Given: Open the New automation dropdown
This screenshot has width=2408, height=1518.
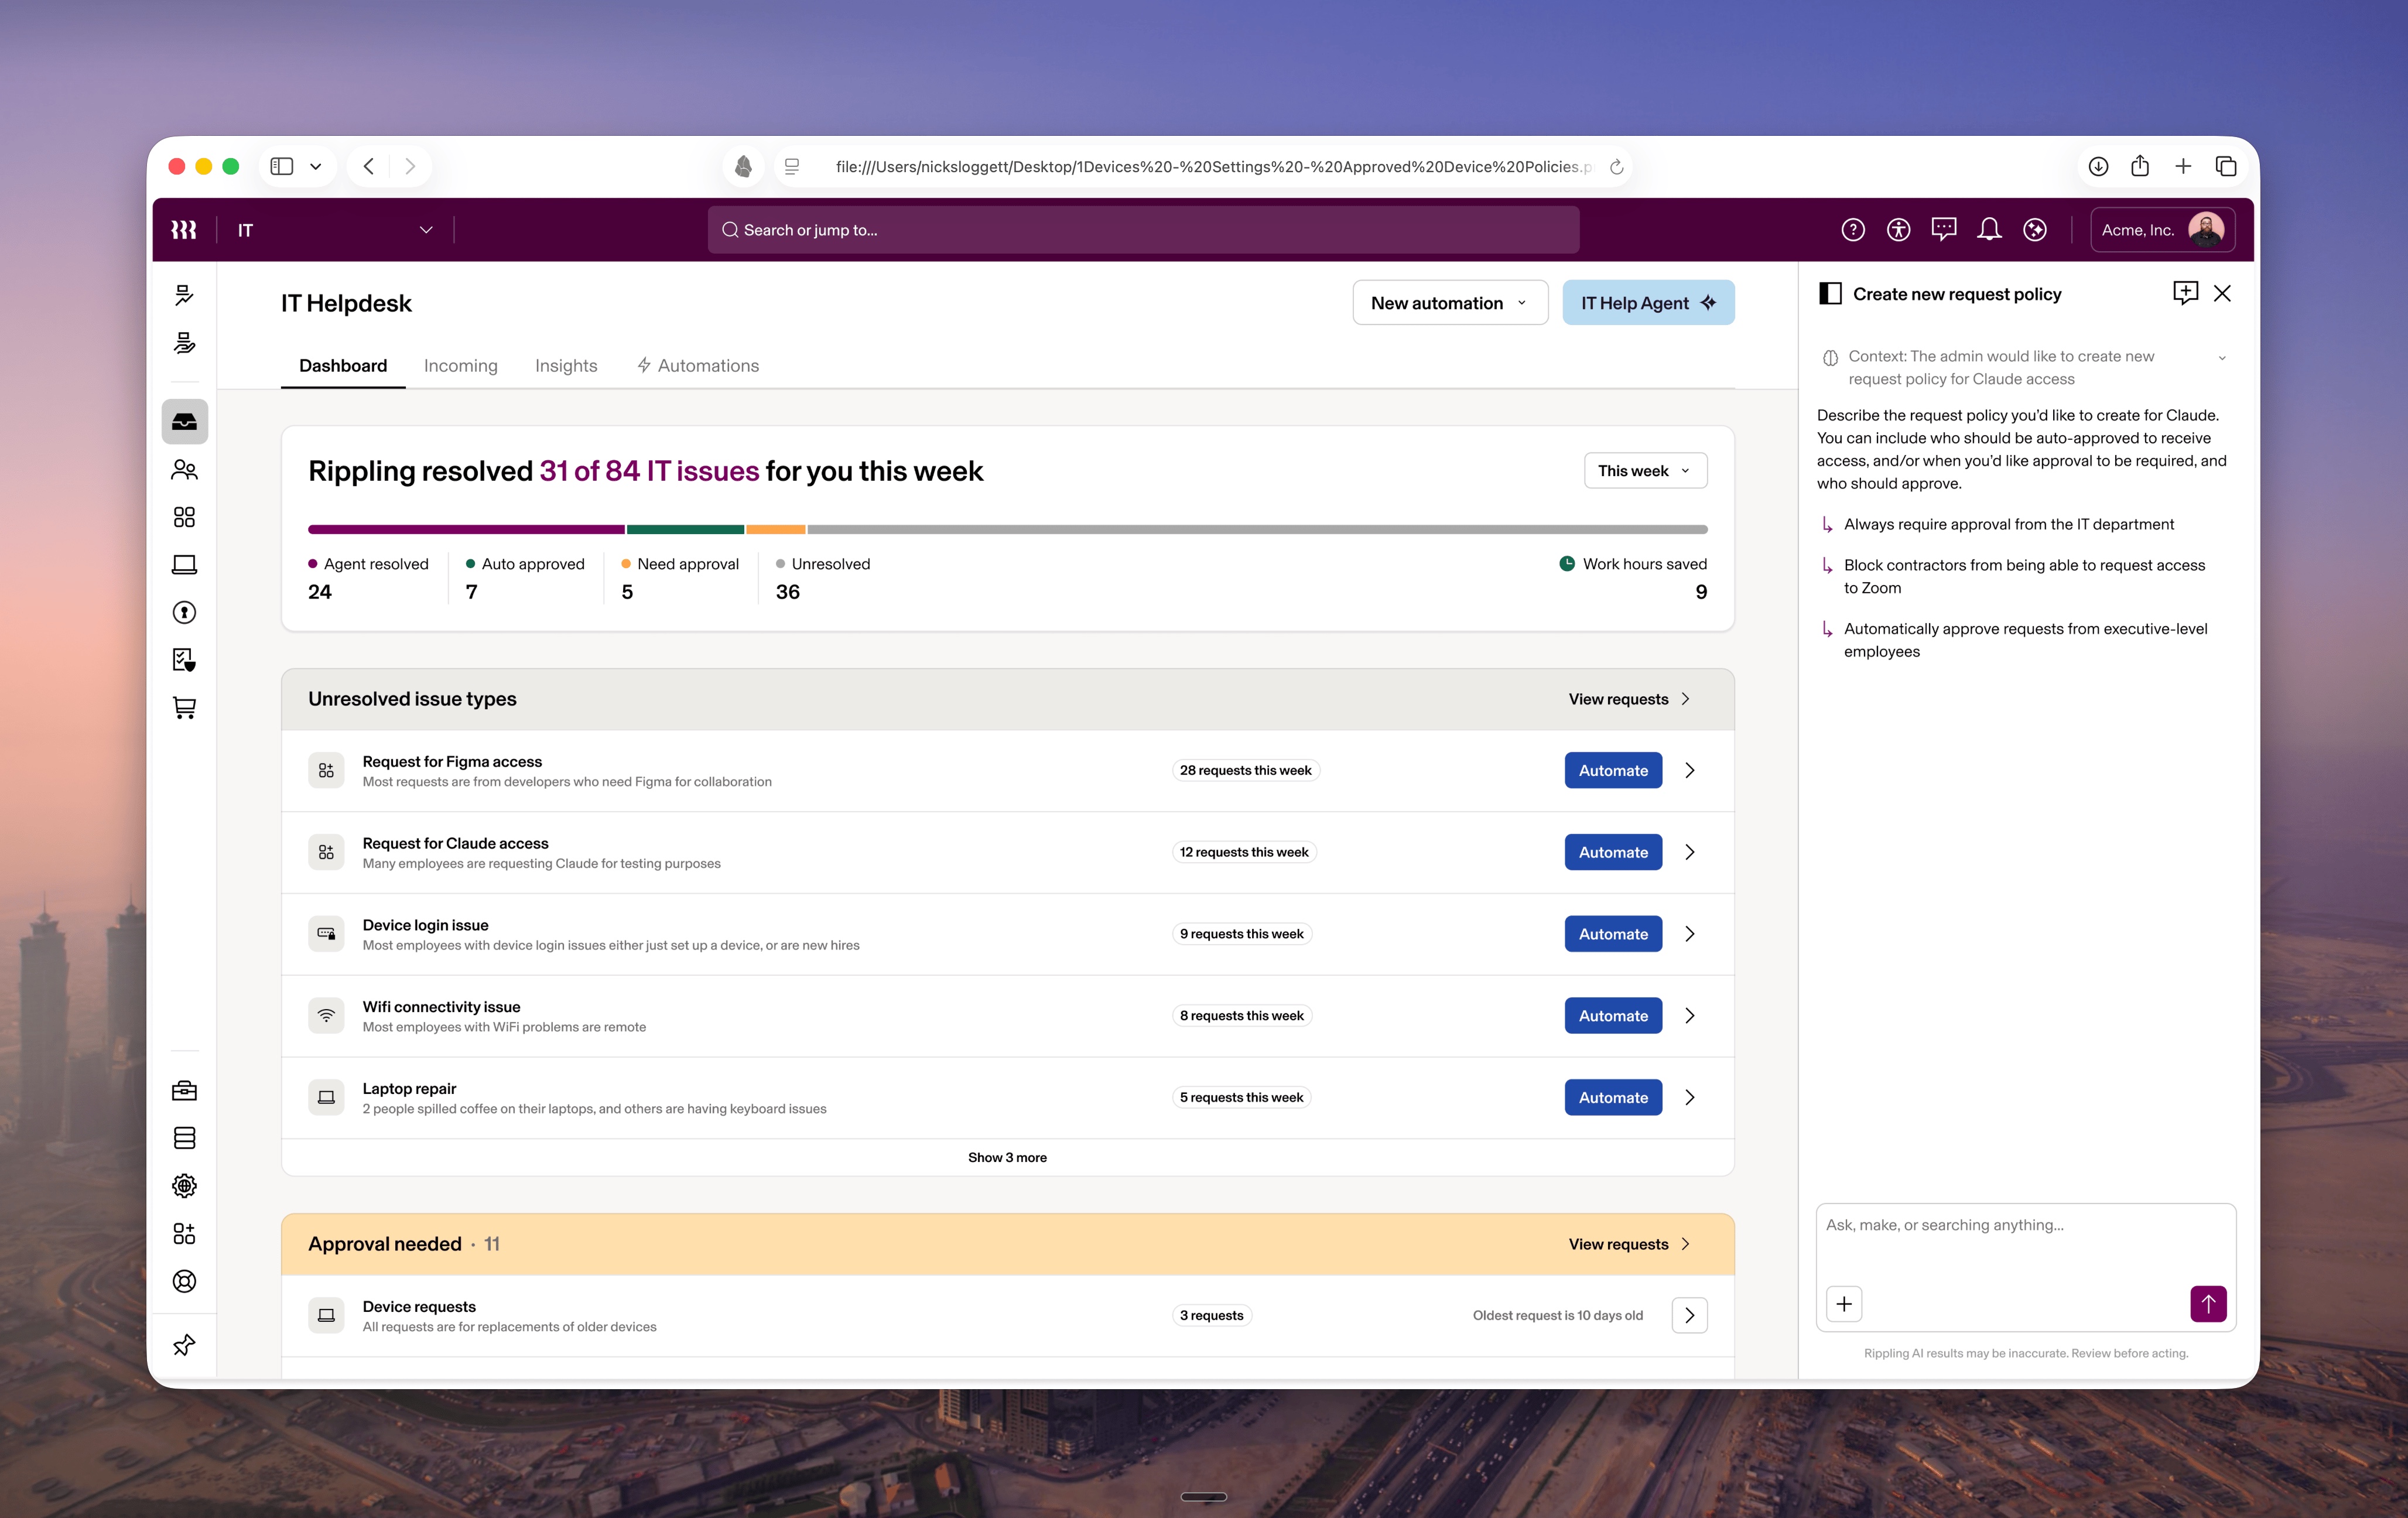Looking at the screenshot, I should tap(1450, 303).
